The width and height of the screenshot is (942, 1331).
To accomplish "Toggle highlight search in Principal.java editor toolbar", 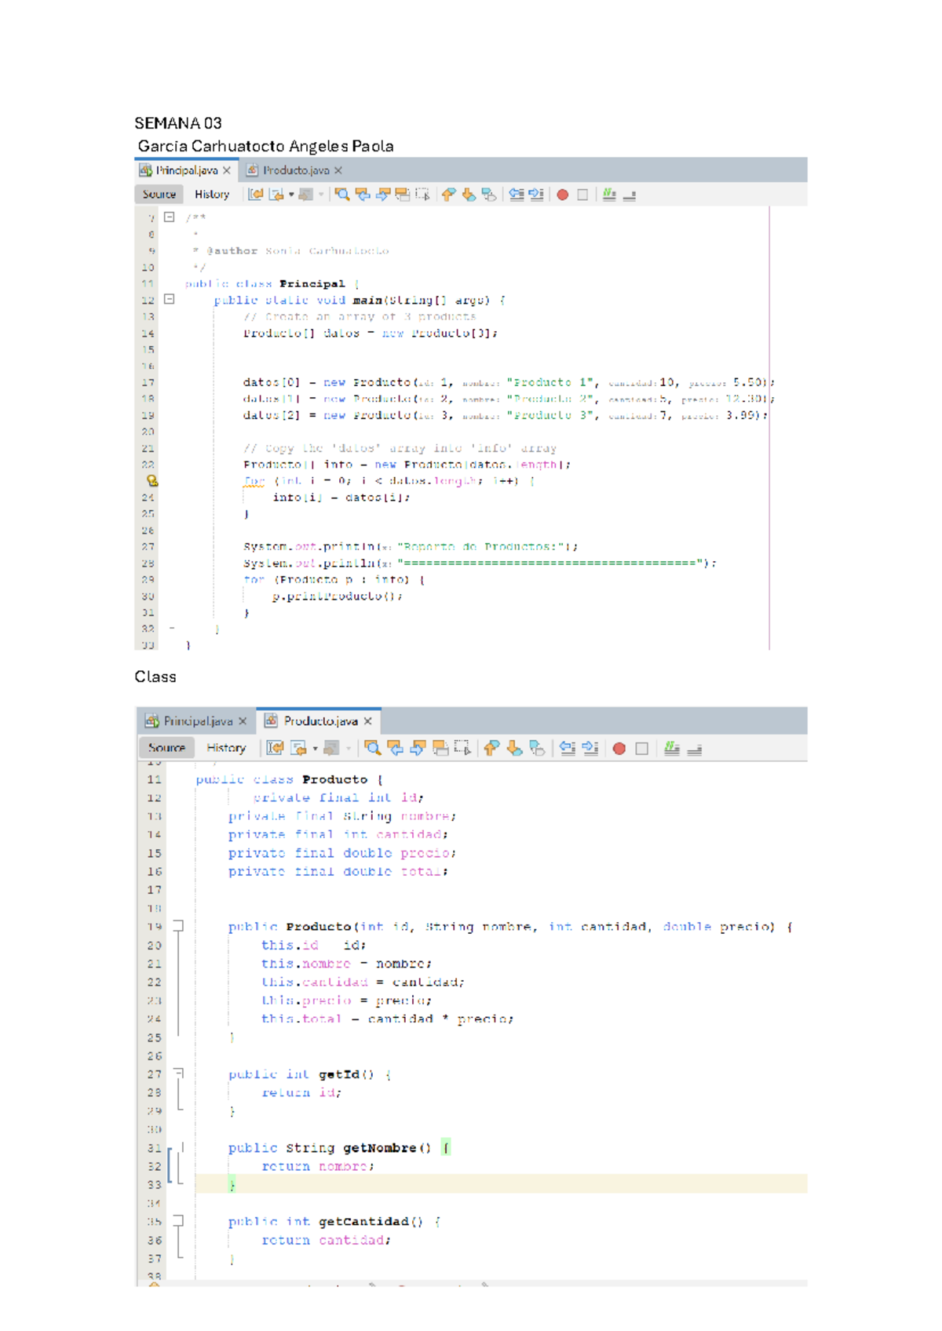I will 402,195.
